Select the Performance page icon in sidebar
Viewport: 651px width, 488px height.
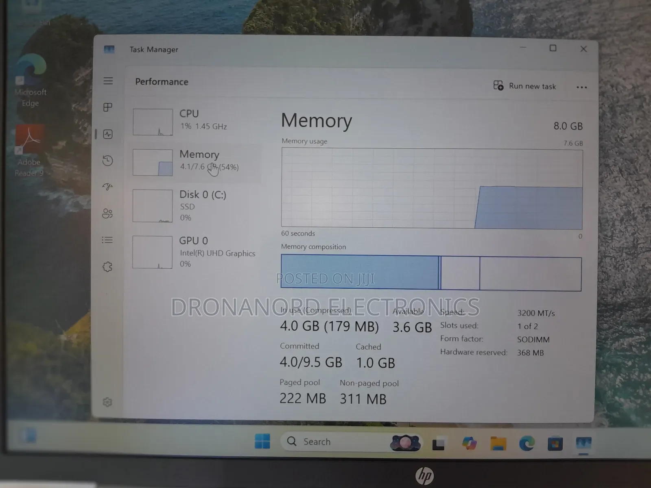(x=108, y=134)
